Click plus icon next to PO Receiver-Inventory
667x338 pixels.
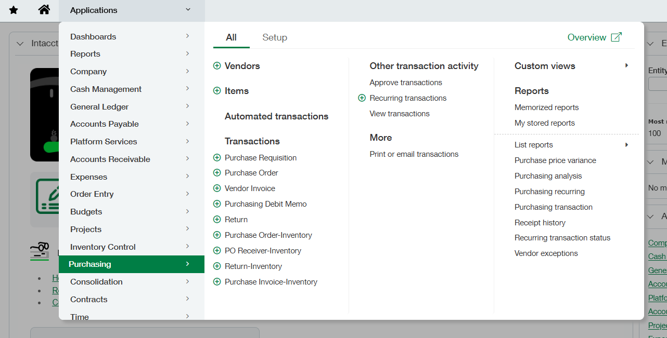pyautogui.click(x=217, y=251)
